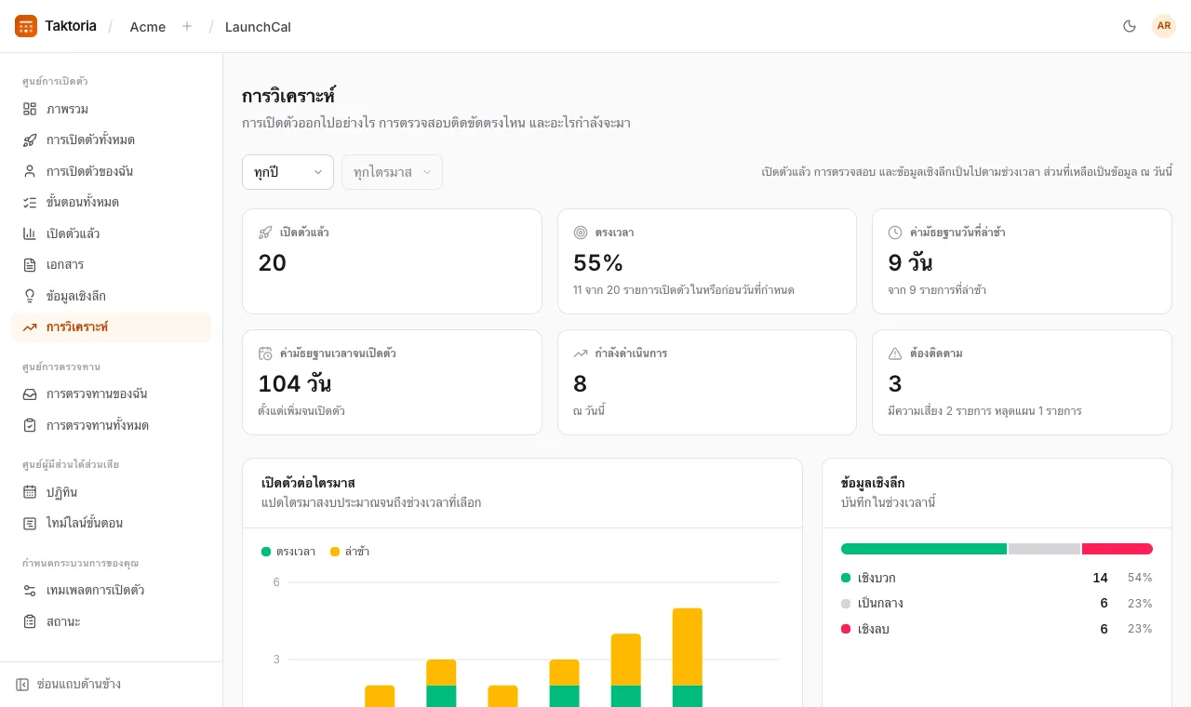Click the Taktoria logo icon
This screenshot has width=1191, height=707.
pos(26,26)
